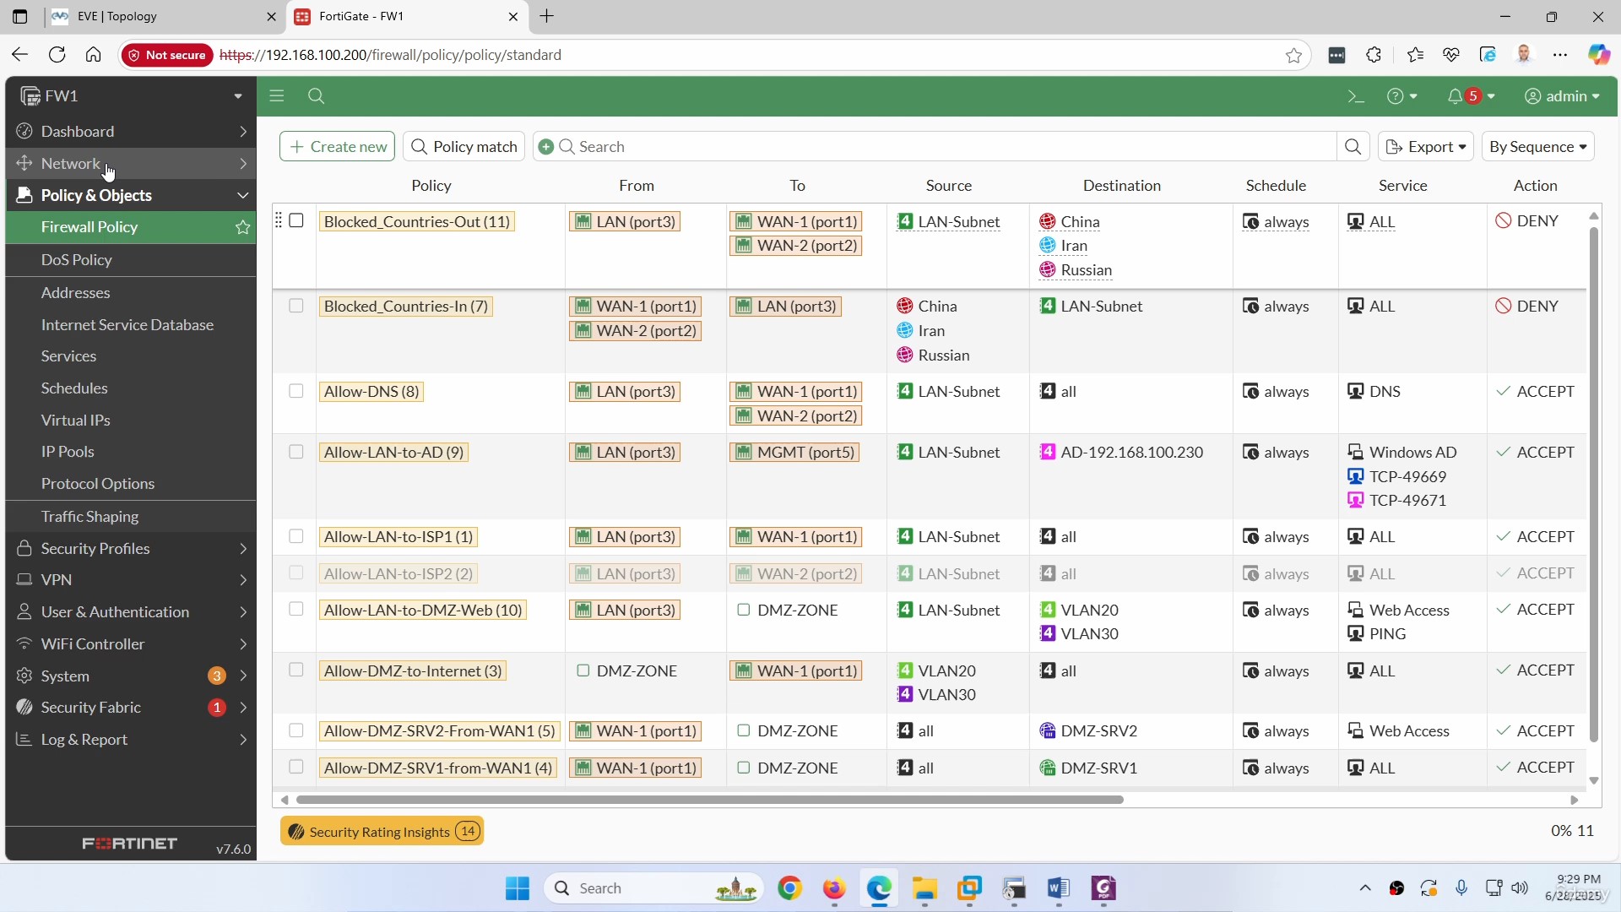The height and width of the screenshot is (912, 1621).
Task: Open the admin user dropdown
Action: click(1562, 96)
